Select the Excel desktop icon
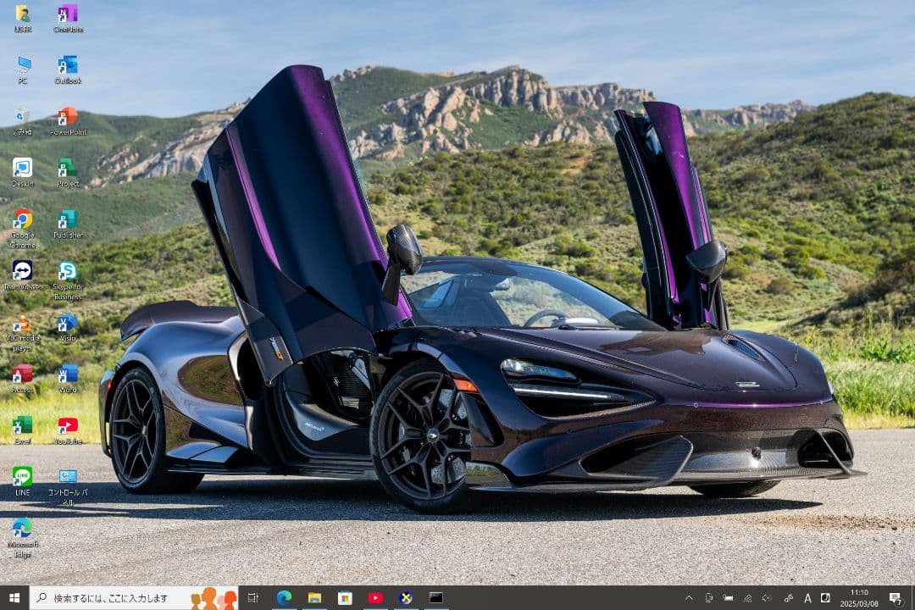The height and width of the screenshot is (610, 915). (x=23, y=425)
